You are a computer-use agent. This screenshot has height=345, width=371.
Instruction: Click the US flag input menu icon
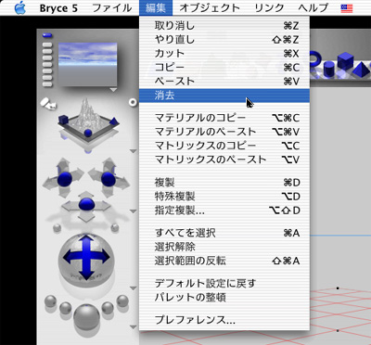(347, 8)
